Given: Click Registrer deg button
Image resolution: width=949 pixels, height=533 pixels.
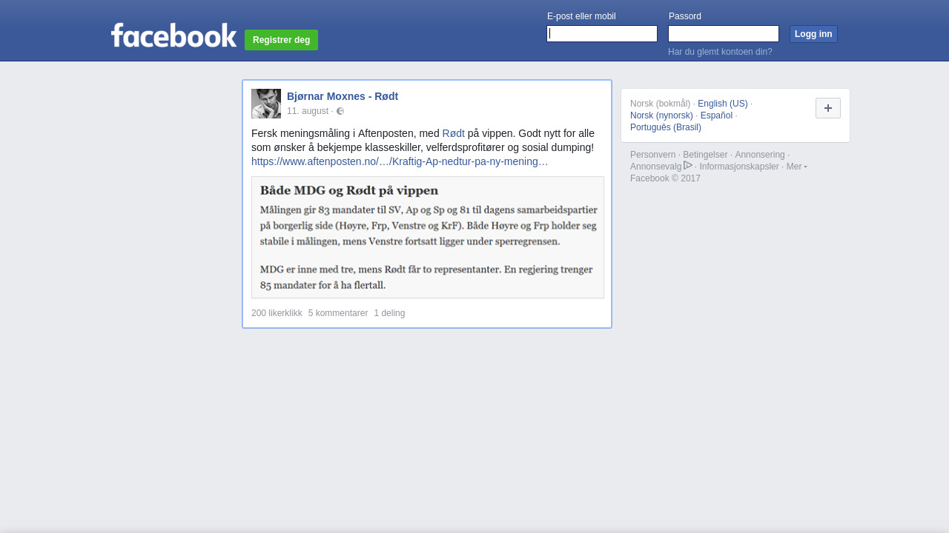Looking at the screenshot, I should pyautogui.click(x=281, y=40).
